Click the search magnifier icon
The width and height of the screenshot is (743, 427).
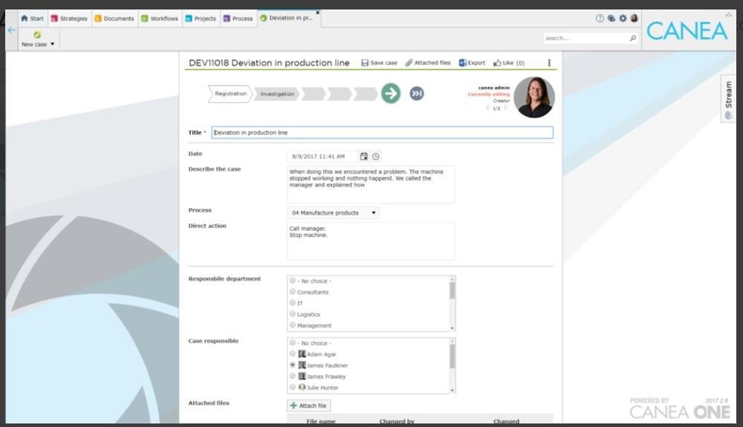point(632,38)
